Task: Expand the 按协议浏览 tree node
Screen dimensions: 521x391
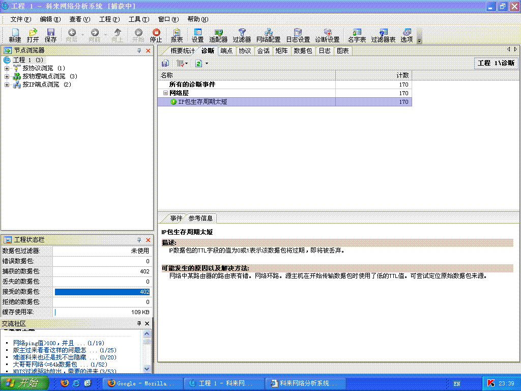Action: click(x=7, y=68)
